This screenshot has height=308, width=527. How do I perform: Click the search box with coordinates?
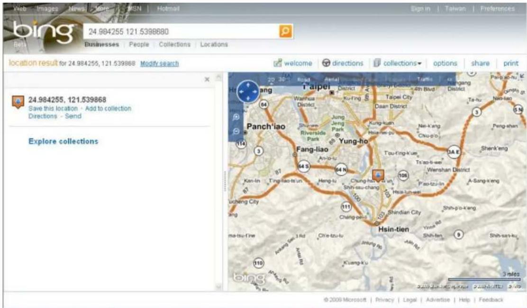(x=181, y=32)
